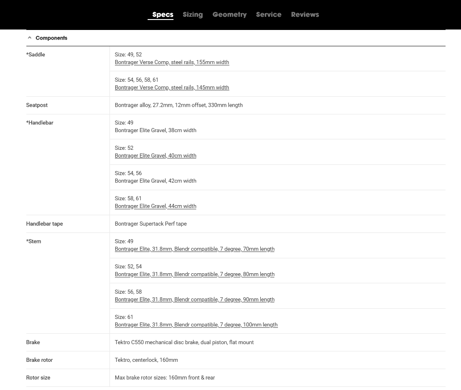Collapse the Components section chevron
The height and width of the screenshot is (390, 461).
pos(30,38)
